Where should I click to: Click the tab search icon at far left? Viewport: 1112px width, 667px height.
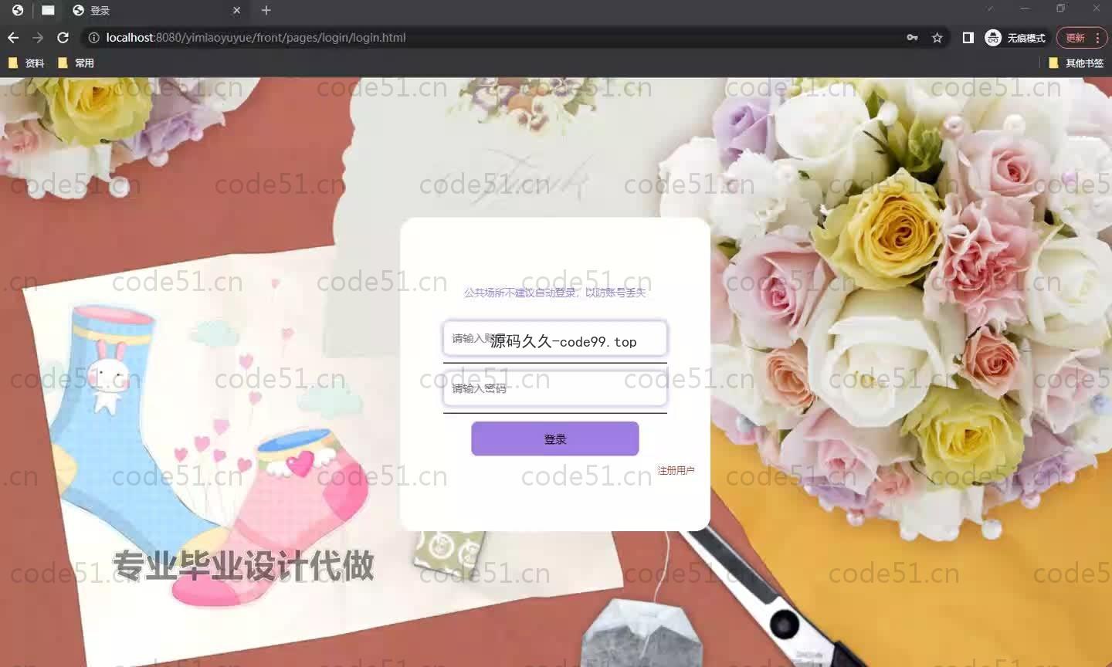[x=17, y=10]
